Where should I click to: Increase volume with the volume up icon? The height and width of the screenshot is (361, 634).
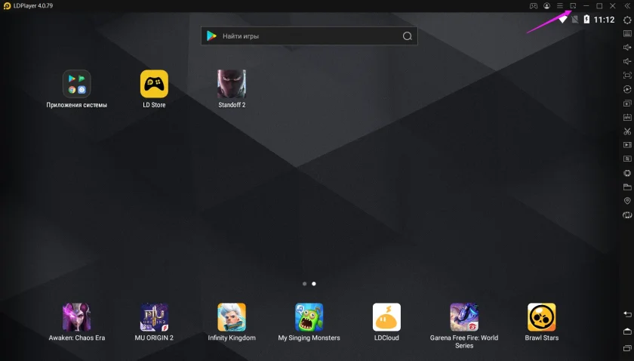click(x=627, y=48)
